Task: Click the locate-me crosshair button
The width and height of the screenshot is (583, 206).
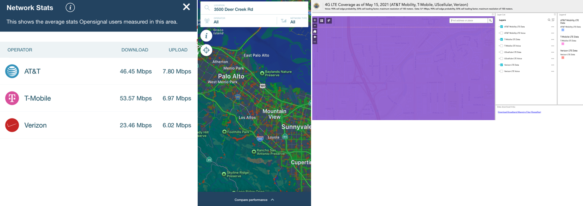Action: pos(206,50)
